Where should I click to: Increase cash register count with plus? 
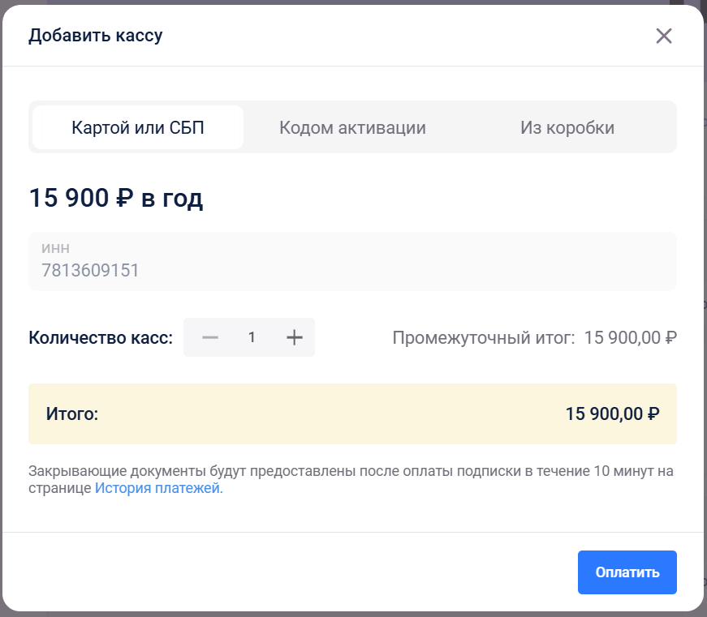pos(295,337)
